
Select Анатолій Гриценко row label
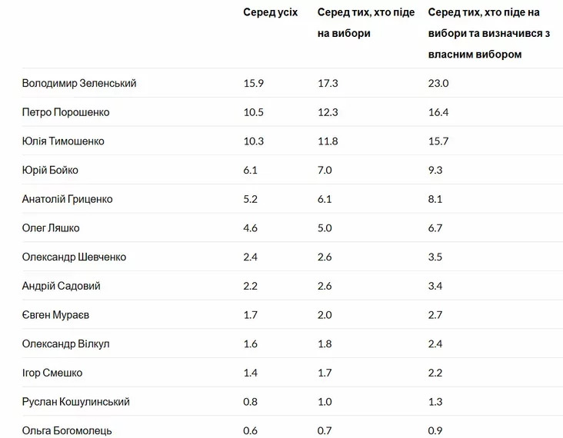pos(67,199)
